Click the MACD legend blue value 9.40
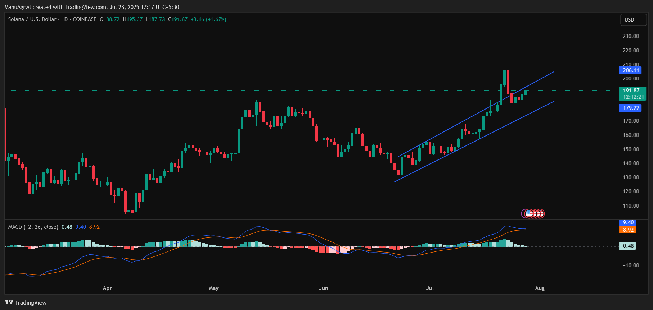Screen dimensions: 653x310 click(81, 227)
